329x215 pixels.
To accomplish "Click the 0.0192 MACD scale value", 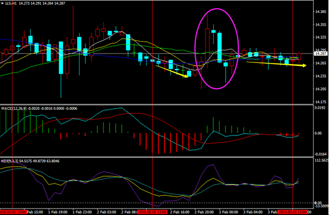I will tap(320, 107).
